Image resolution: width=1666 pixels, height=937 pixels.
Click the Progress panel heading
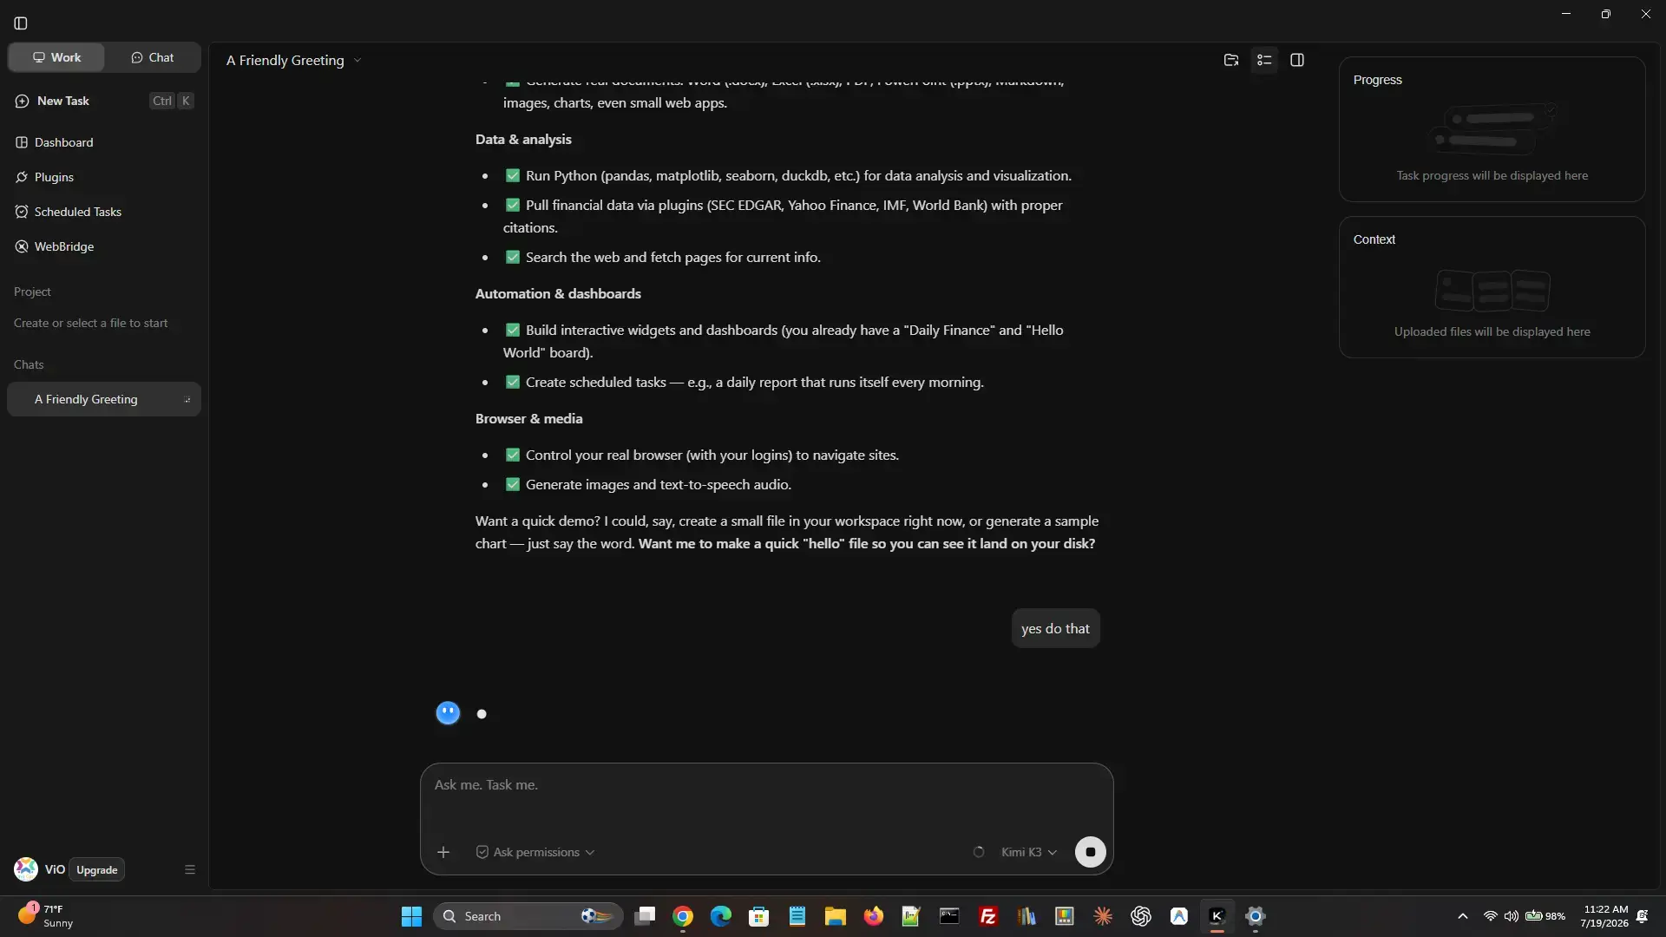click(1377, 80)
